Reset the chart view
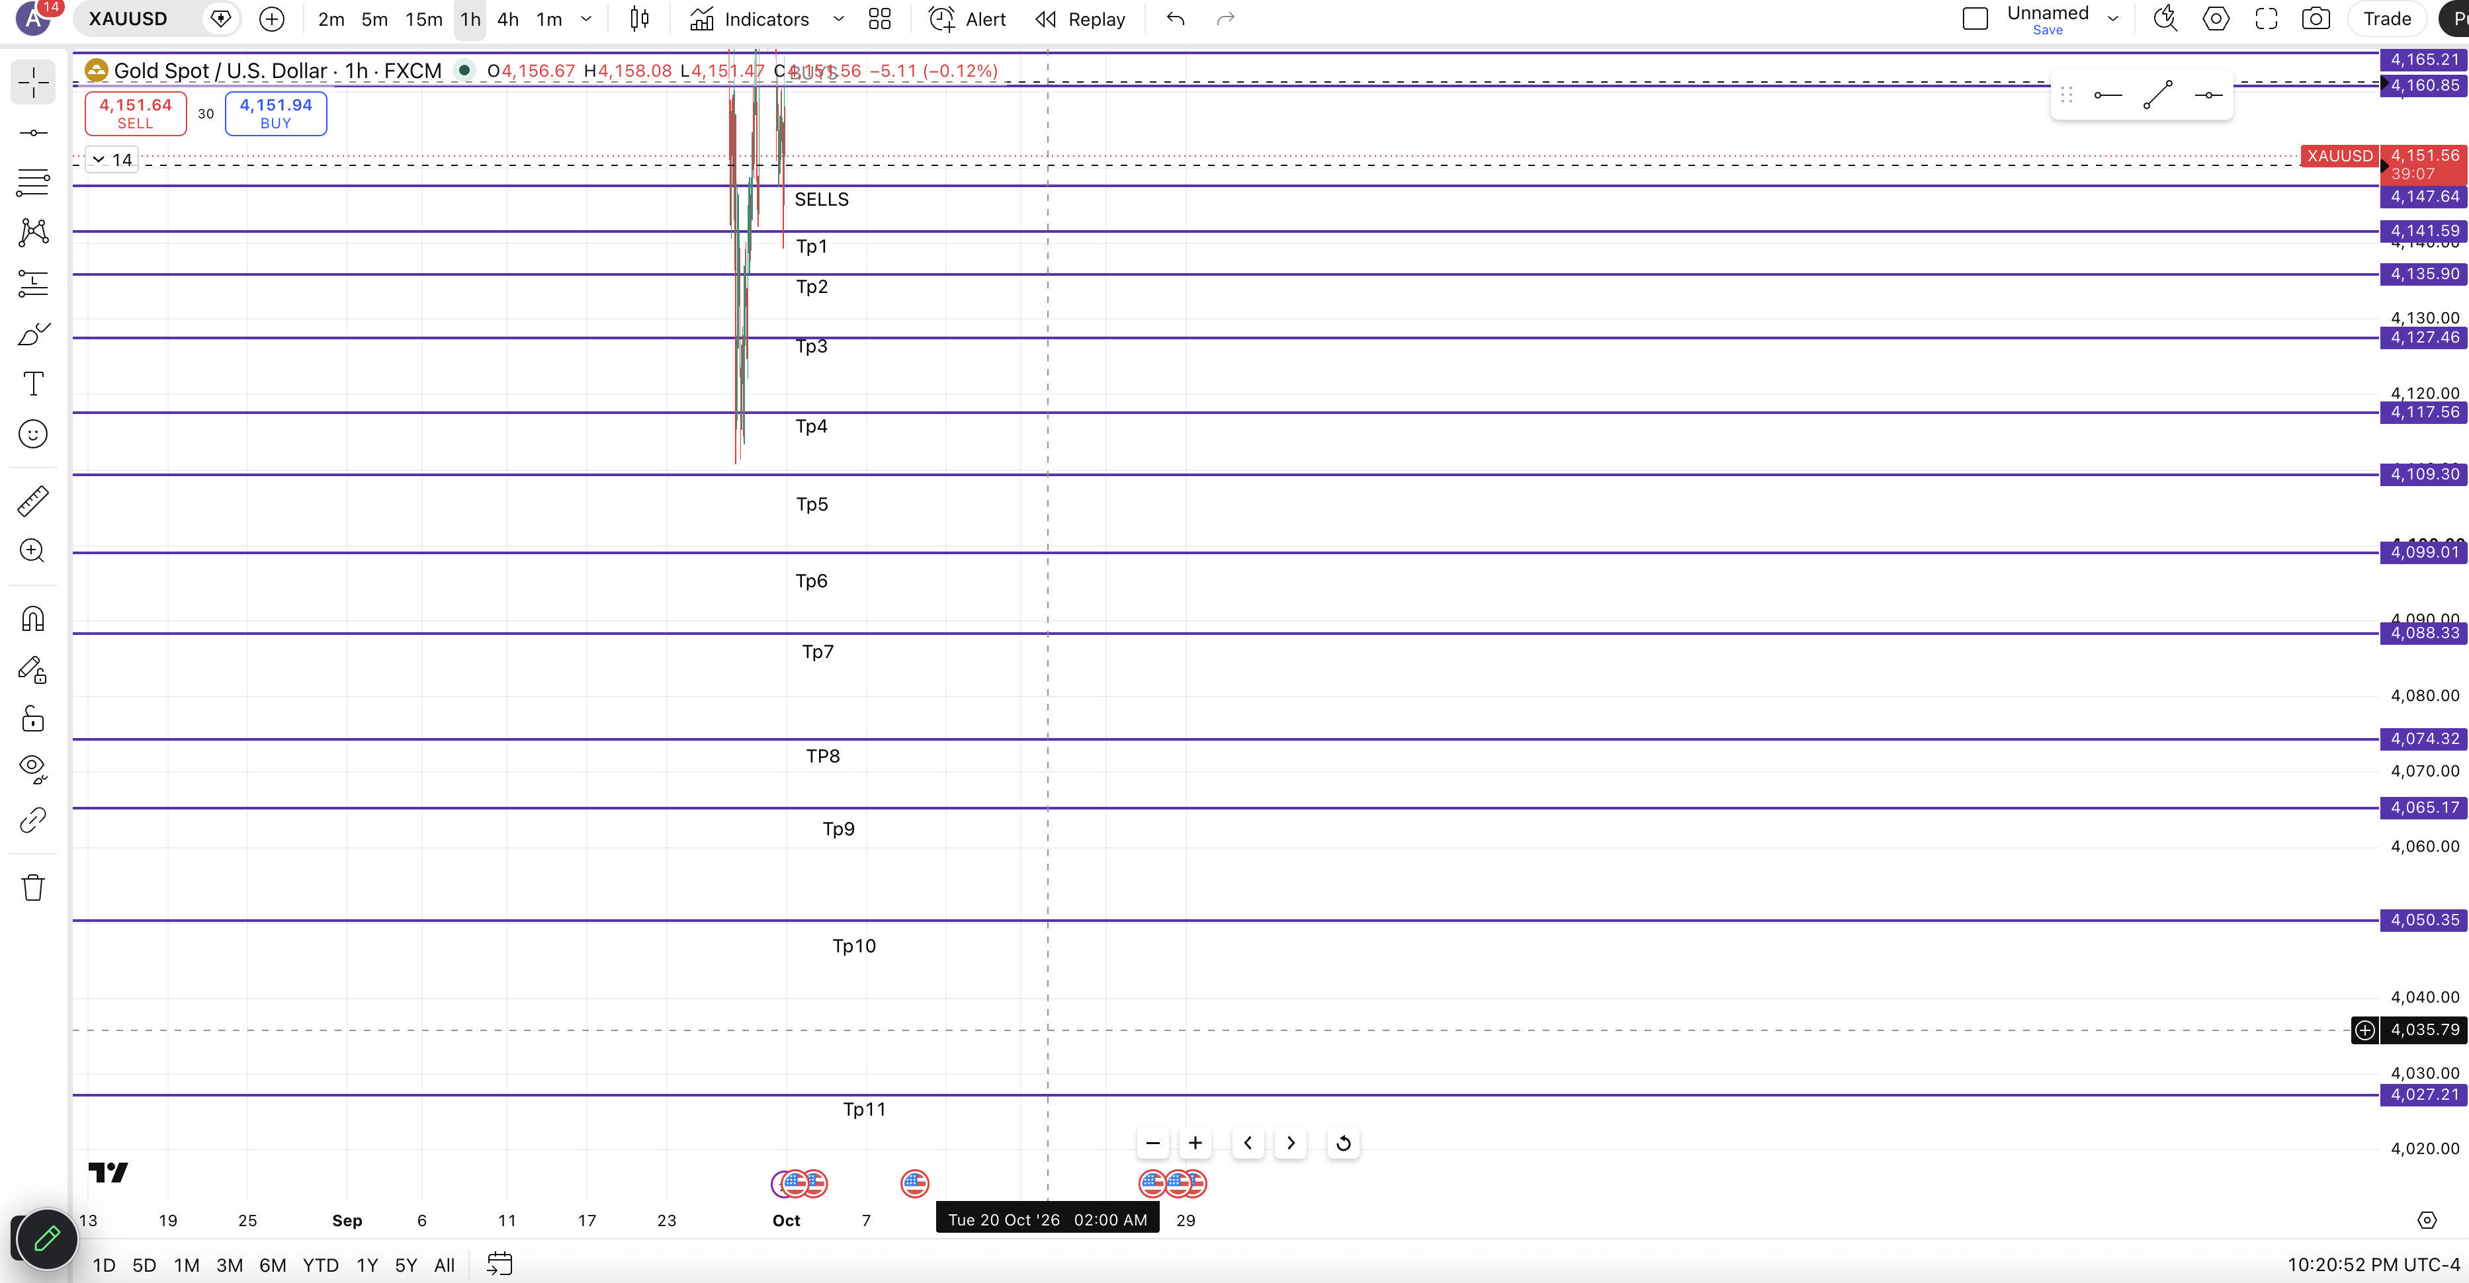Viewport: 2469px width, 1283px height. (1343, 1143)
